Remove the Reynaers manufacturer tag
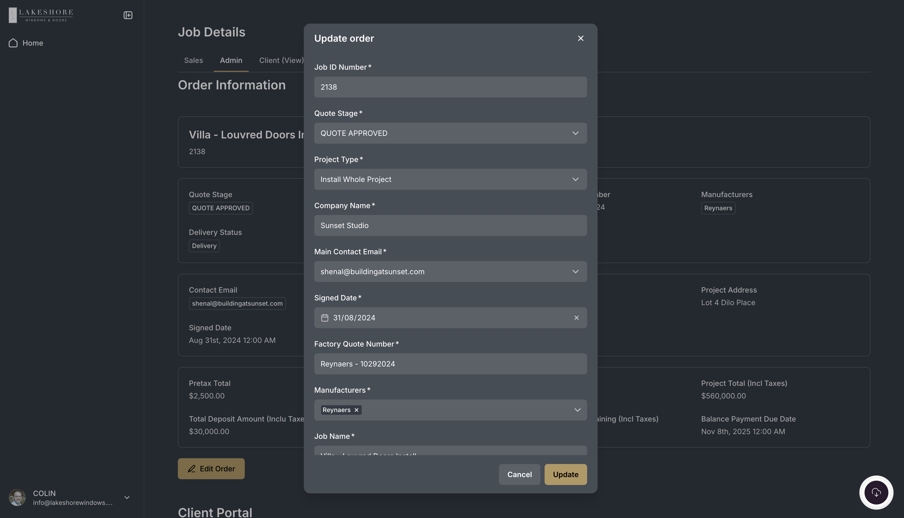 coord(356,410)
